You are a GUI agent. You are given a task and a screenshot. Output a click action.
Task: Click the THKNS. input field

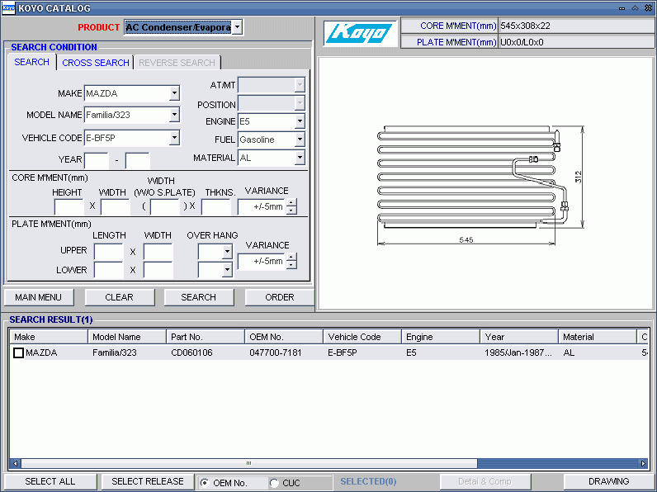coord(215,206)
